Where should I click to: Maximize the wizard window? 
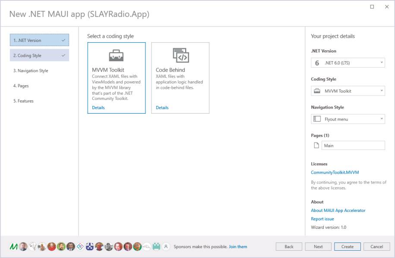pos(372,7)
